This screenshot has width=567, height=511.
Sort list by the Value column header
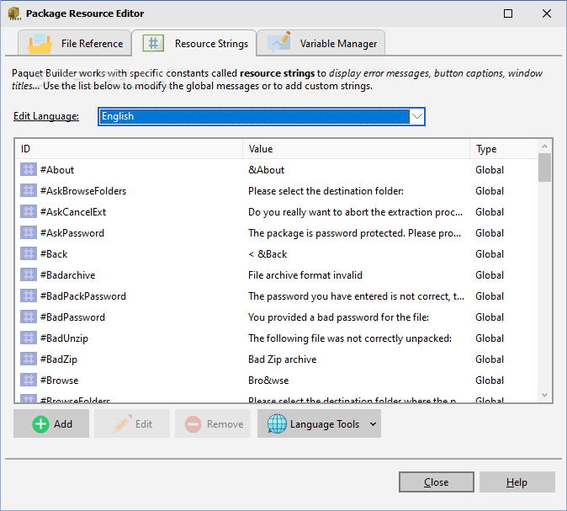click(x=356, y=149)
